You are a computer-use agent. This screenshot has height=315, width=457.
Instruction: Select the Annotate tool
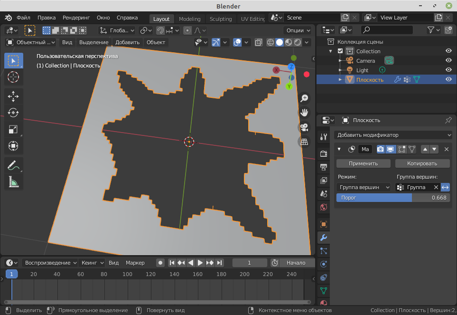[x=13, y=165]
